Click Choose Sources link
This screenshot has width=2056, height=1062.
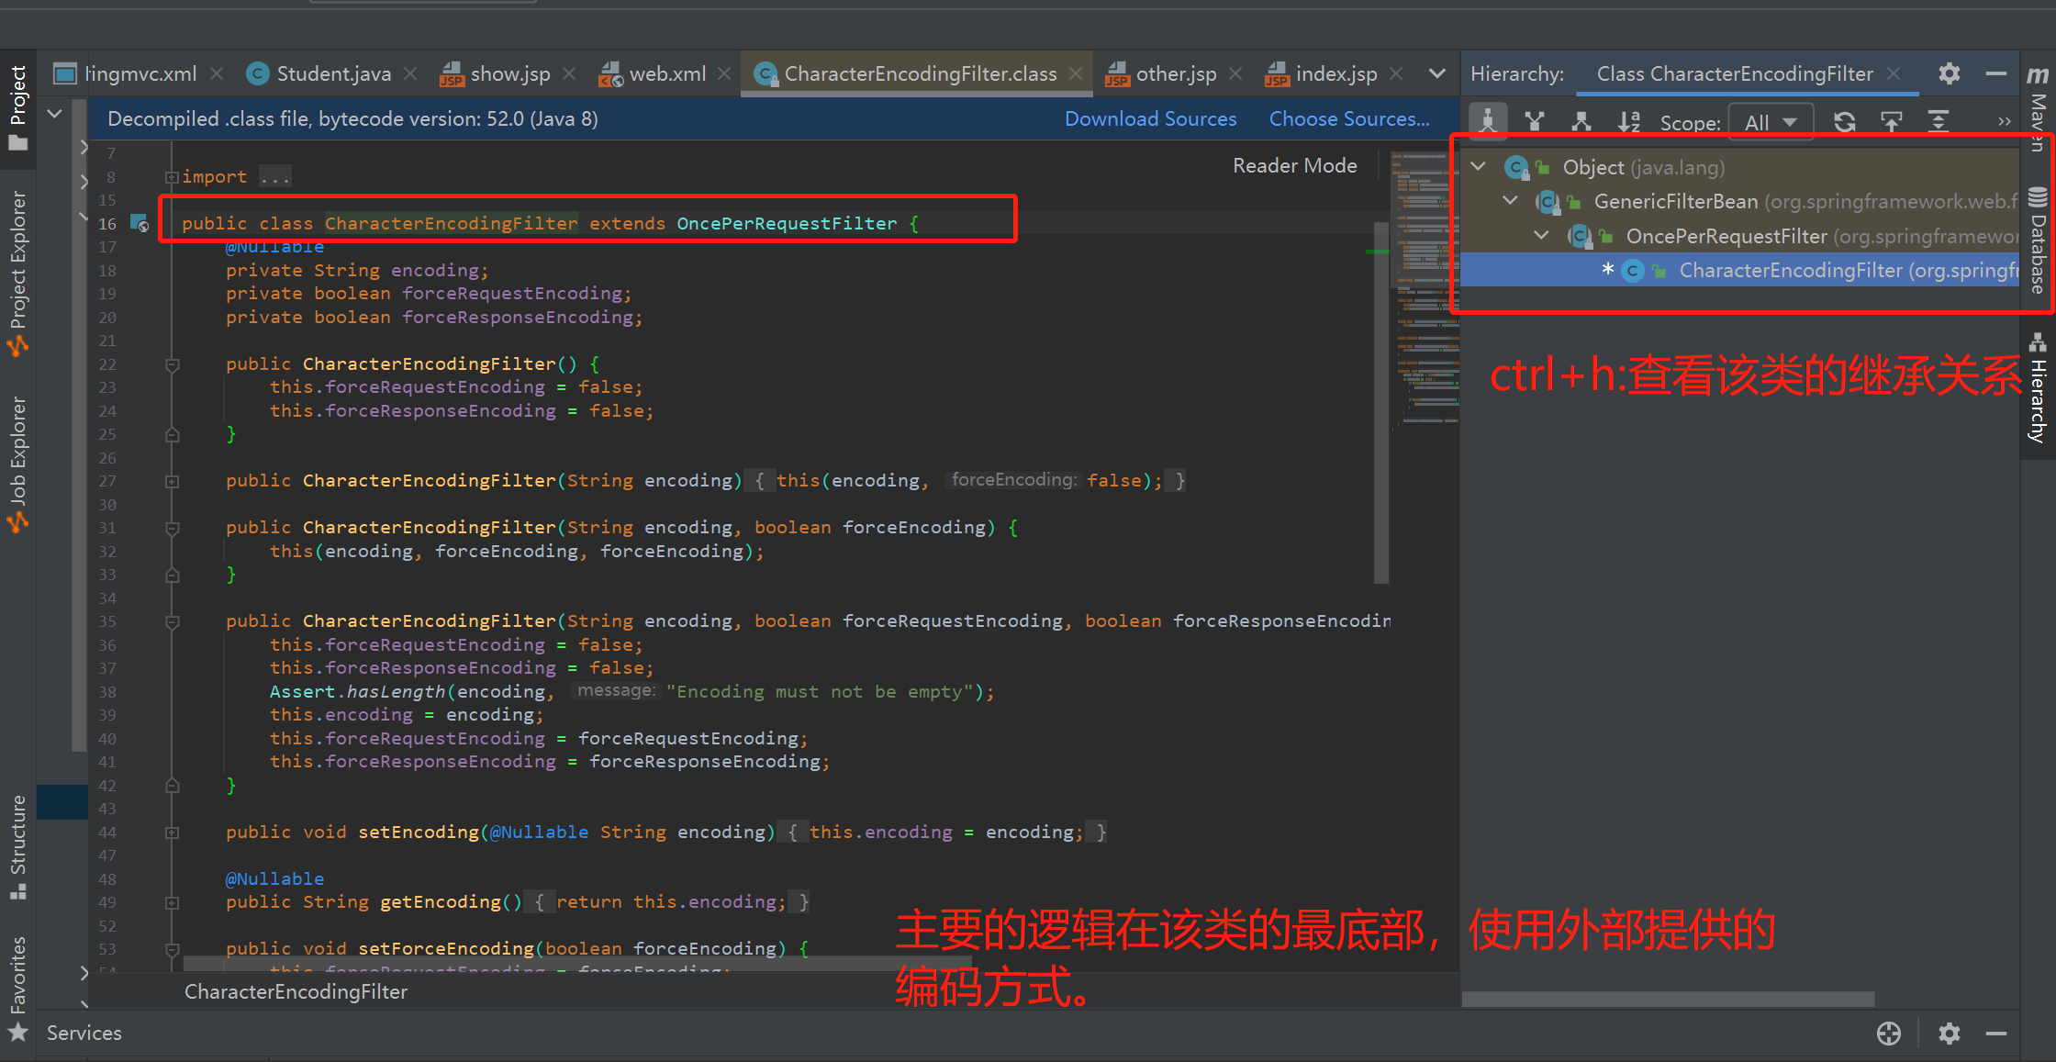[1348, 119]
